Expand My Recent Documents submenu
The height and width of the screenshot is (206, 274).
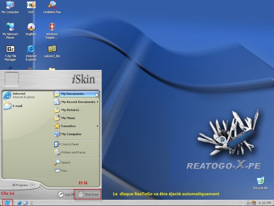point(76,102)
